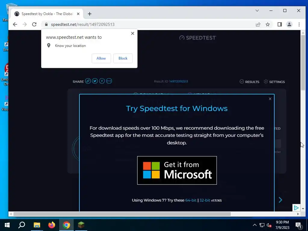Open a new tab with plus button
The image size is (308, 231).
click(x=90, y=14)
